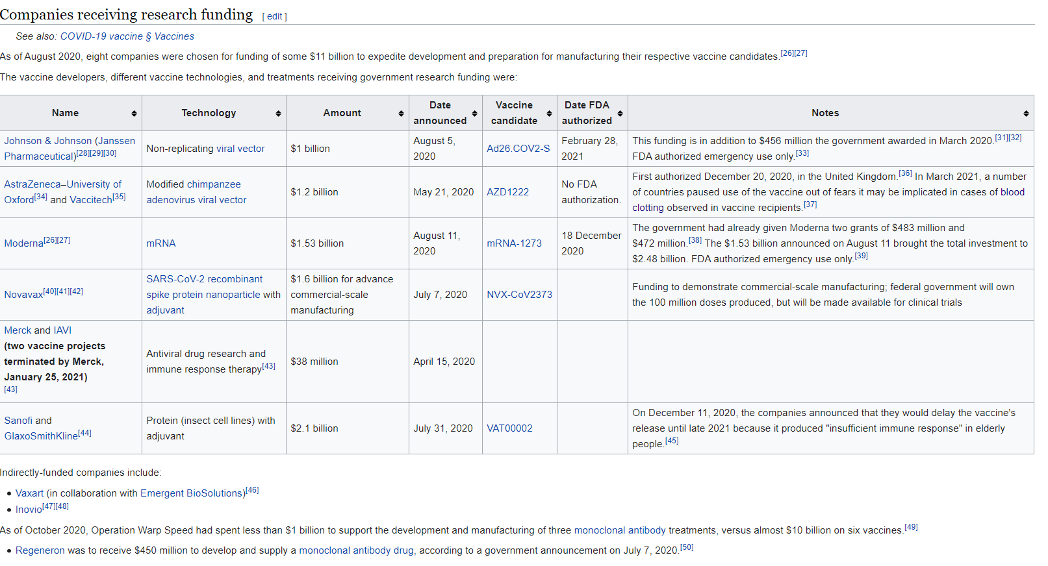Open COVID-19 vaccine § Vaccines link
1048x566 pixels.
(x=127, y=36)
